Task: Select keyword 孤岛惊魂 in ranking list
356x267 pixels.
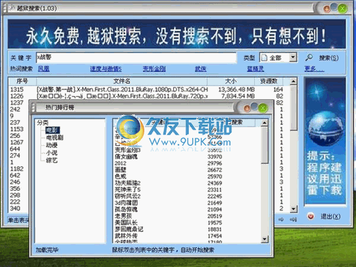Action: pyautogui.click(x=126, y=209)
